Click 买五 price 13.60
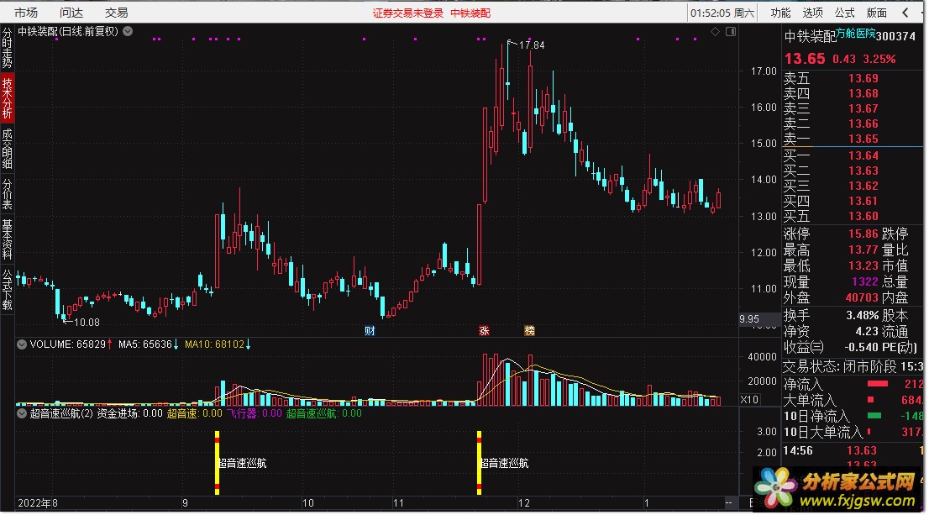 click(x=863, y=216)
